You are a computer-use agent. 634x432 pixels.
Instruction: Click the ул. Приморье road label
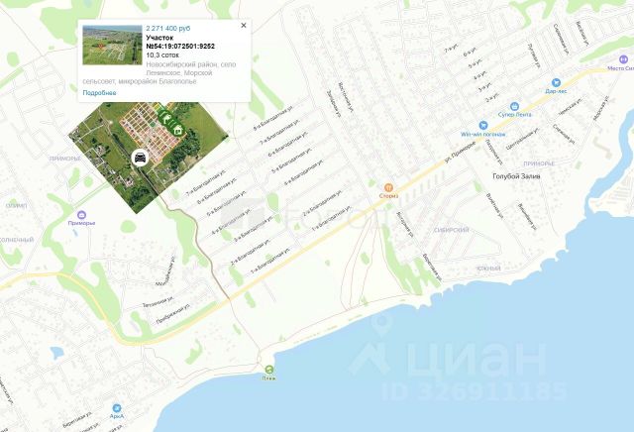click(461, 154)
